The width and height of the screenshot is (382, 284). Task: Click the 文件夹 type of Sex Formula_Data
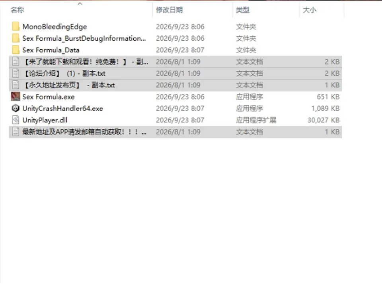pyautogui.click(x=246, y=50)
